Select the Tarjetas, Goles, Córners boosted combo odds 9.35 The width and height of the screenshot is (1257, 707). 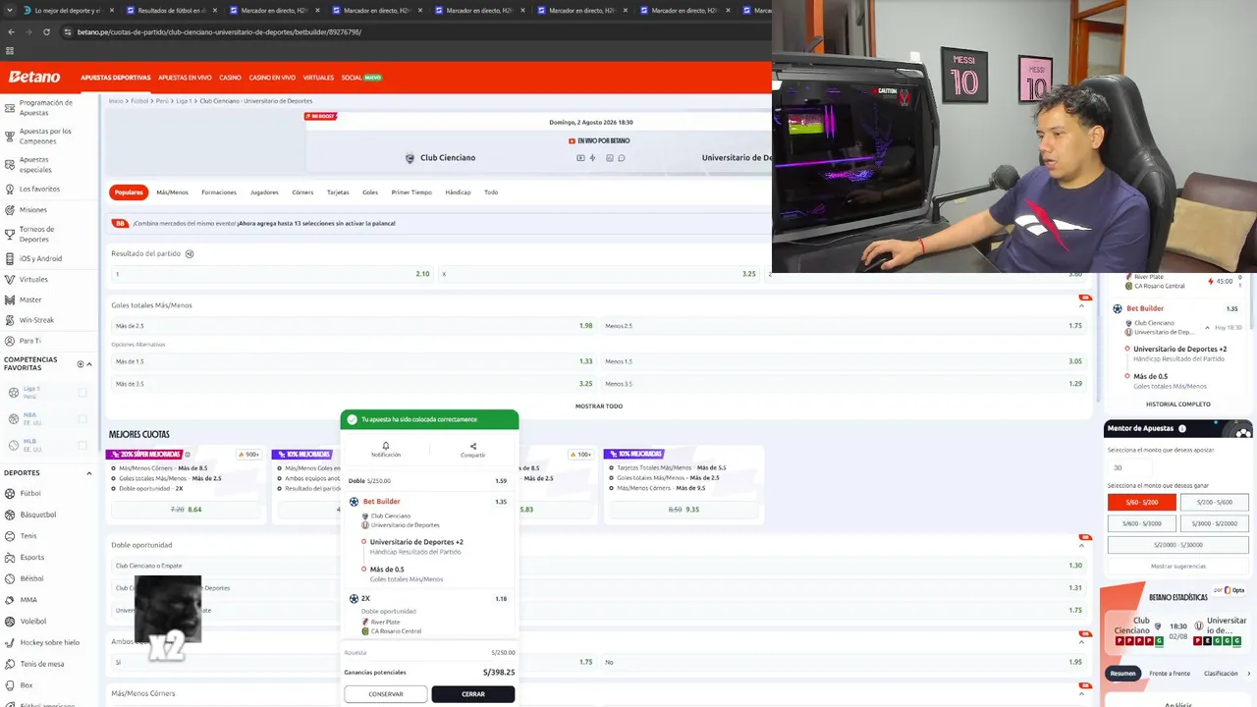coord(683,510)
